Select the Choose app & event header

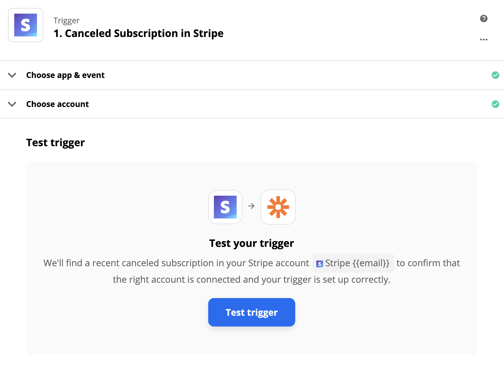[65, 75]
